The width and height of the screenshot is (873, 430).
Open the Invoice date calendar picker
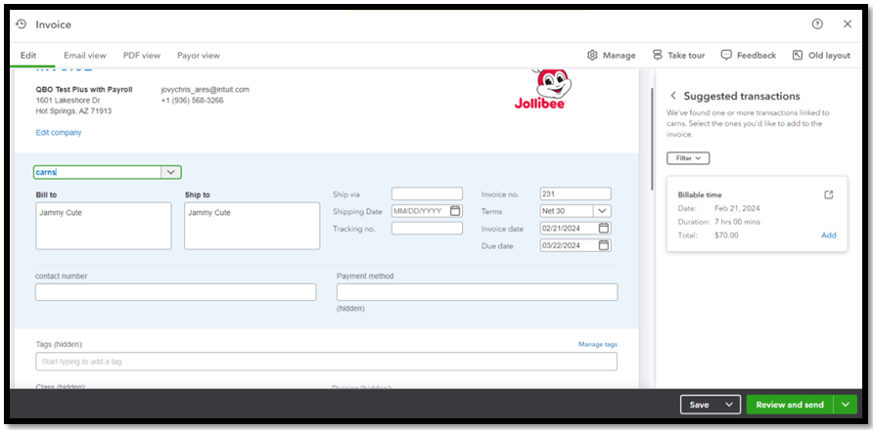(604, 229)
